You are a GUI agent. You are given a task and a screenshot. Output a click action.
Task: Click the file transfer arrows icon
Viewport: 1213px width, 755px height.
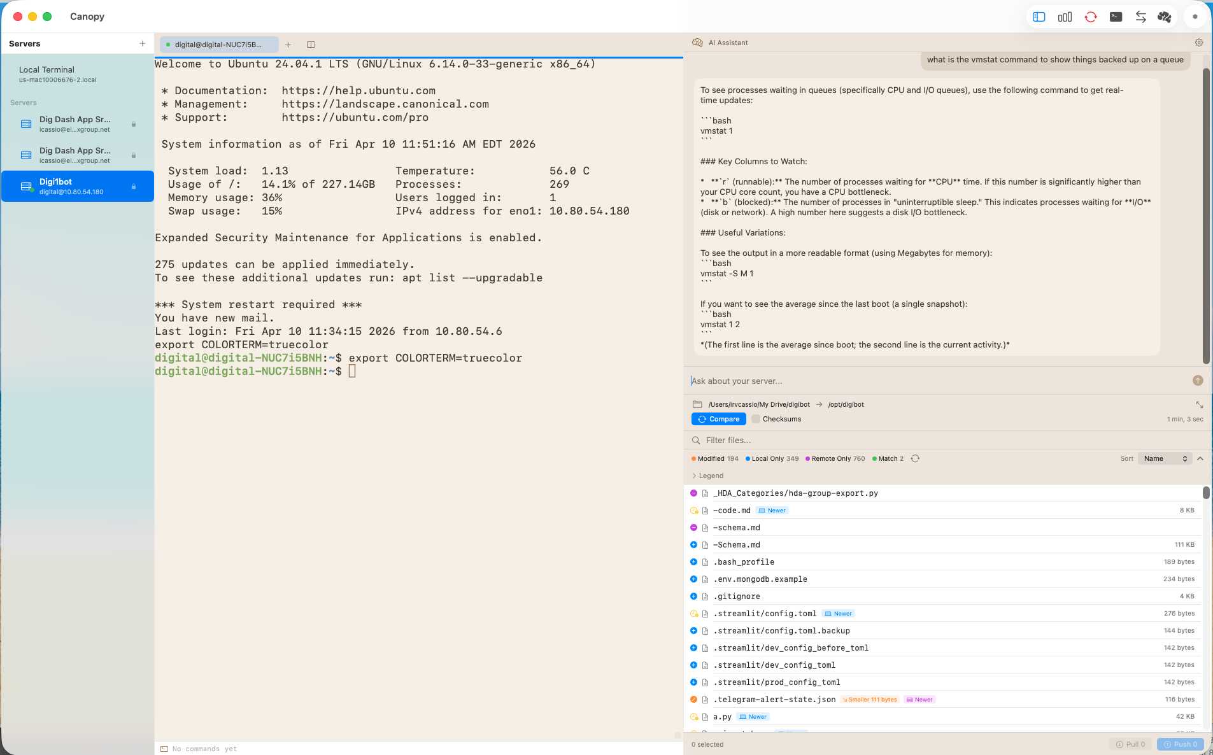pyautogui.click(x=1141, y=17)
